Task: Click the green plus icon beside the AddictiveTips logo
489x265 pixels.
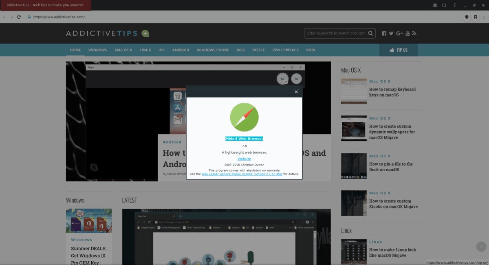Action: pyautogui.click(x=145, y=33)
